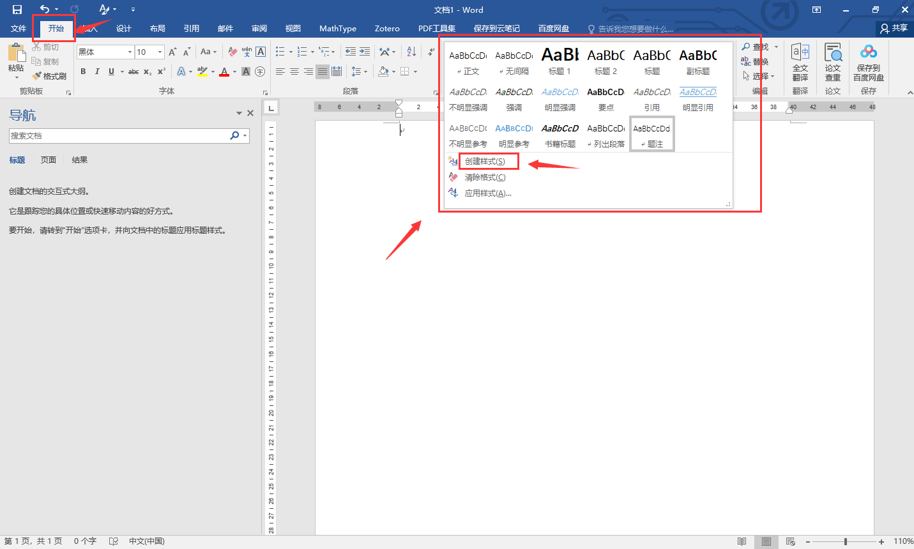The image size is (914, 549).
Task: Open the 页面 (Pages) tab in navigation pane
Action: (49, 160)
